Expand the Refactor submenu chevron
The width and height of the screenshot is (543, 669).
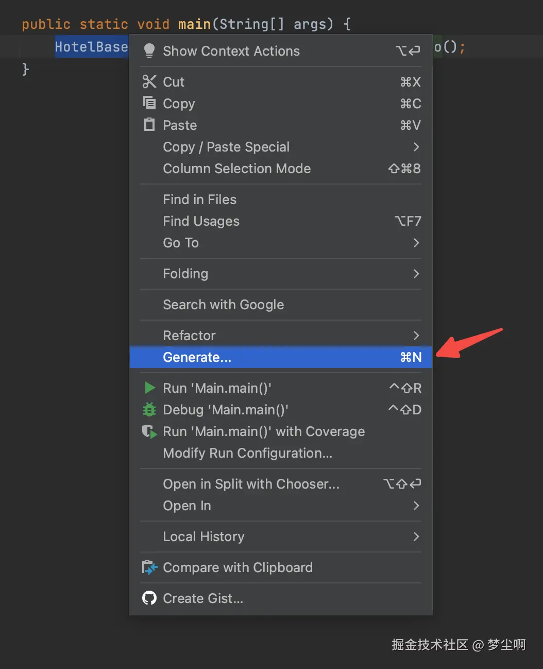(x=416, y=336)
